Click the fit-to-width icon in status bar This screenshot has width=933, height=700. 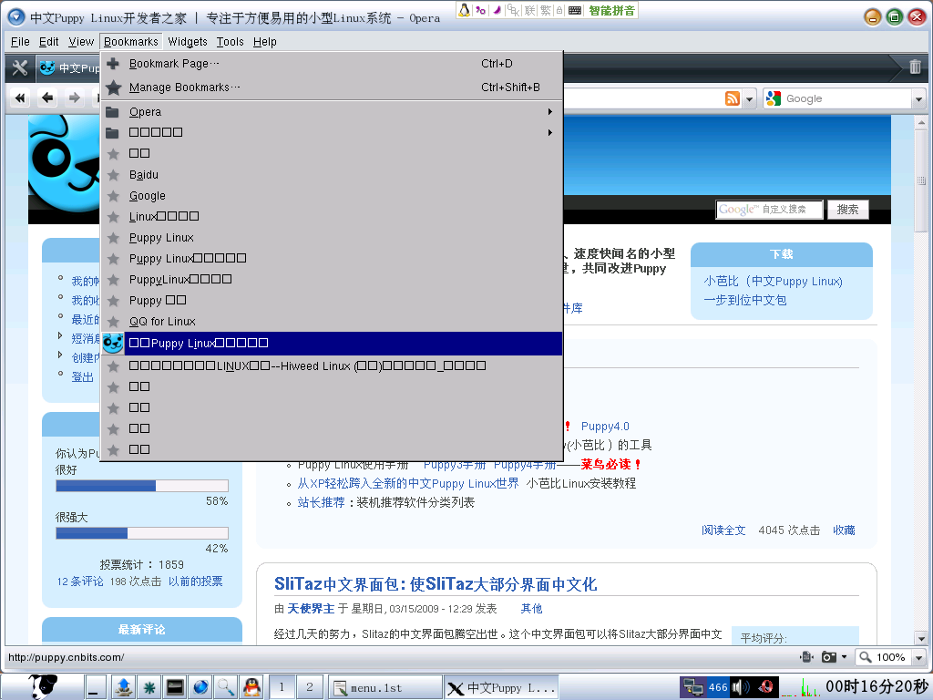807,656
